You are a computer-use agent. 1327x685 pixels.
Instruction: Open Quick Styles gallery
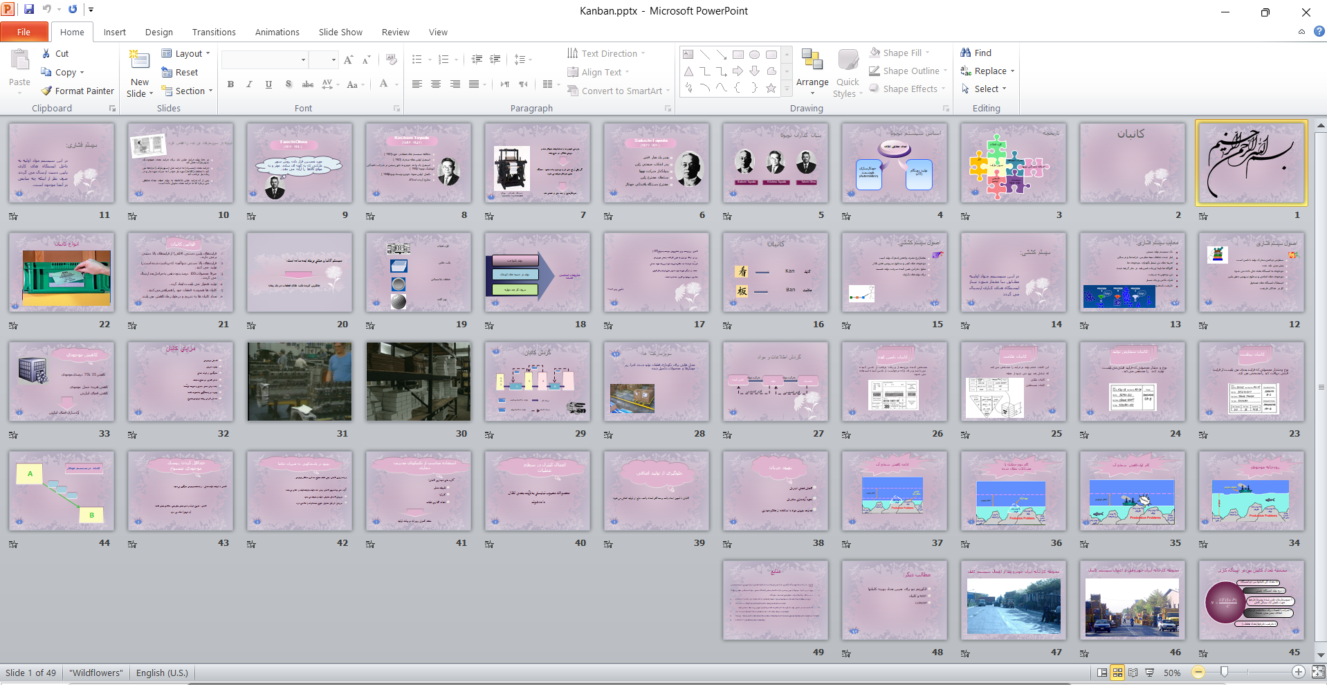[x=848, y=73]
